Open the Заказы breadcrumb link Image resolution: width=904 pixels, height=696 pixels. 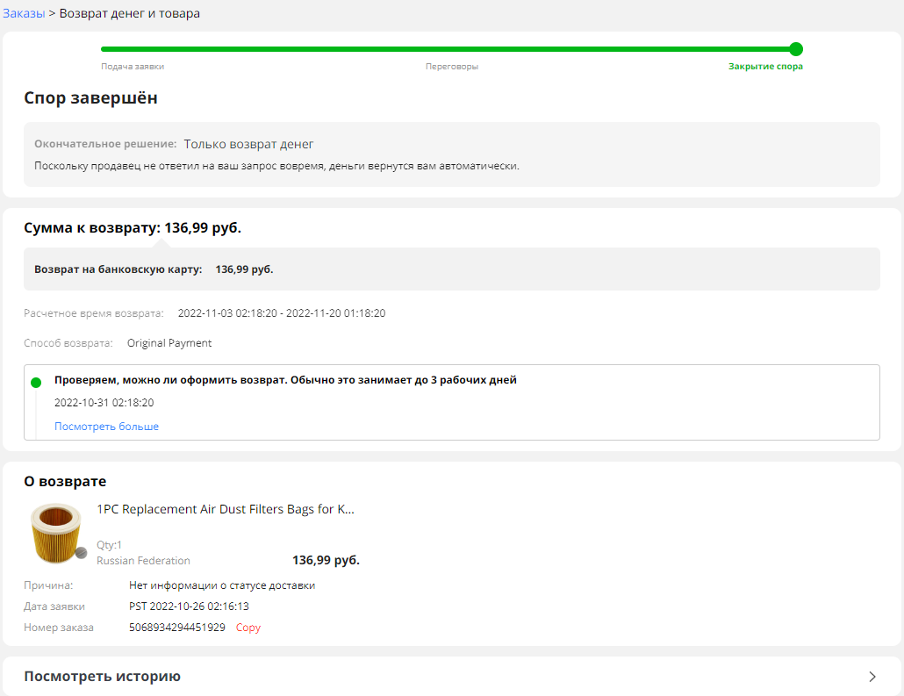24,14
